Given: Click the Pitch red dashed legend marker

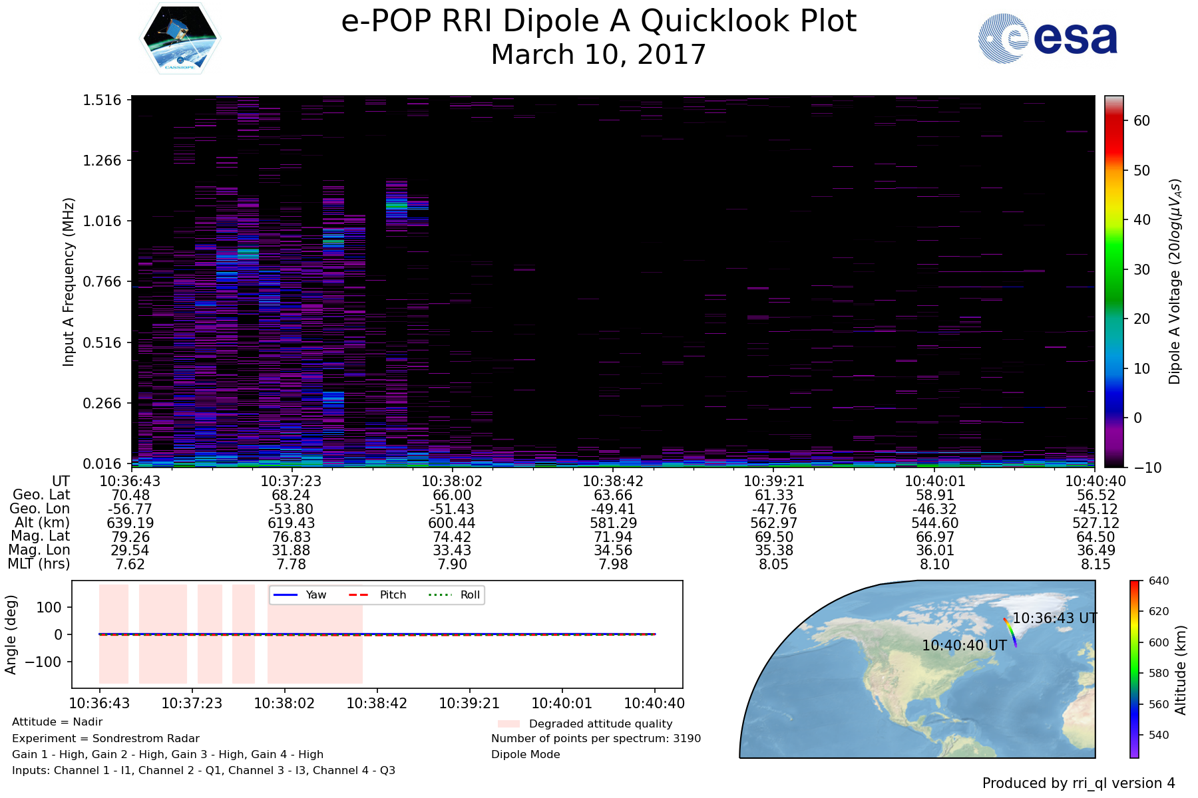Looking at the screenshot, I should tap(359, 595).
